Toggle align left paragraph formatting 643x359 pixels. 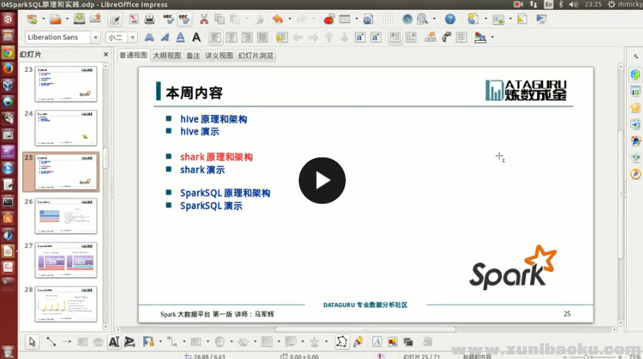pos(215,37)
